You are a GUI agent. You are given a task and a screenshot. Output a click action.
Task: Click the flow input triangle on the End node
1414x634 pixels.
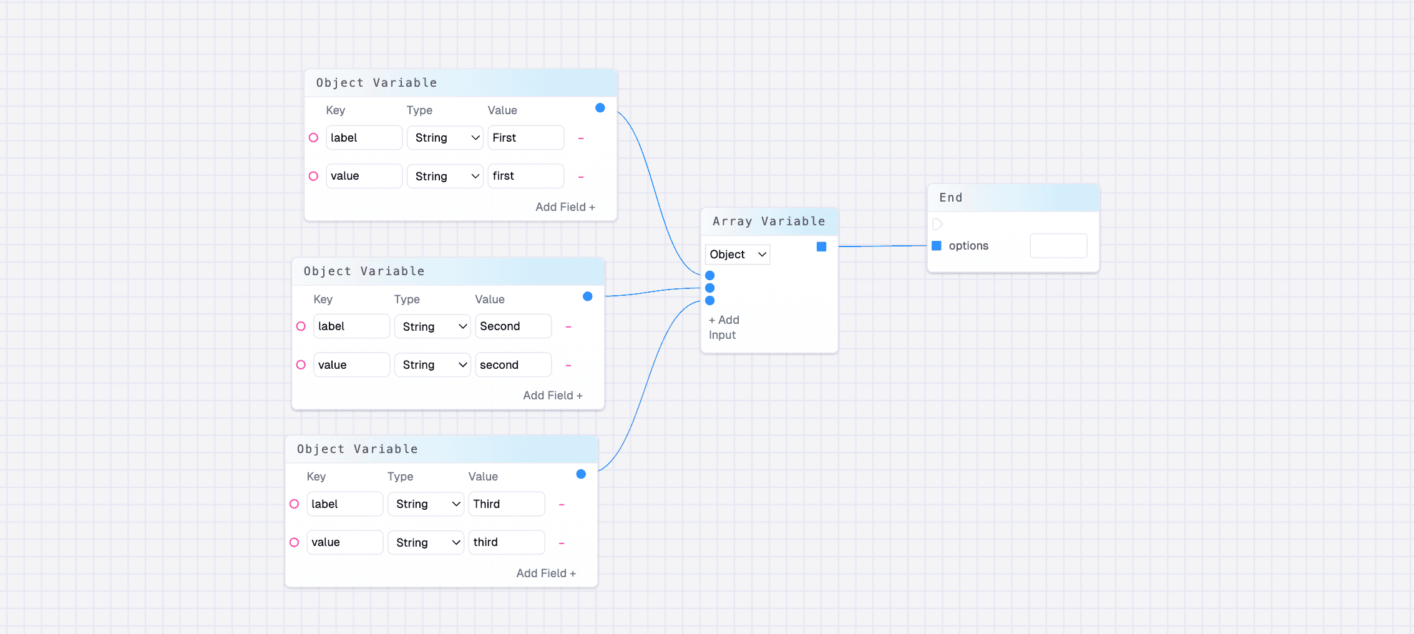(x=937, y=223)
